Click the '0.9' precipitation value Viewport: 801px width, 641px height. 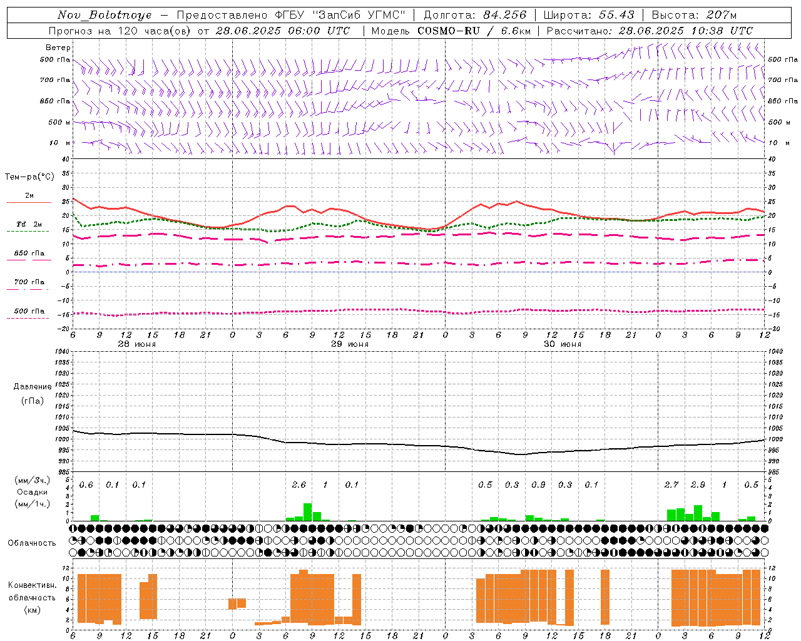click(538, 485)
